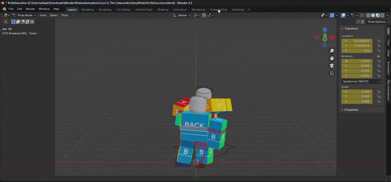Open the View header menu
Screen dimensions: 391x182
(43, 15)
